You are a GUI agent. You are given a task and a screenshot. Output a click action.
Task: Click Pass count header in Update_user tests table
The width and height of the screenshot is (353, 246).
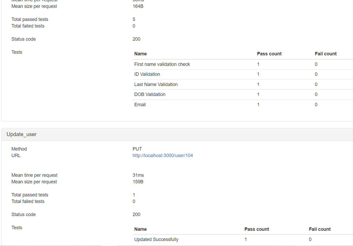pyautogui.click(x=257, y=229)
